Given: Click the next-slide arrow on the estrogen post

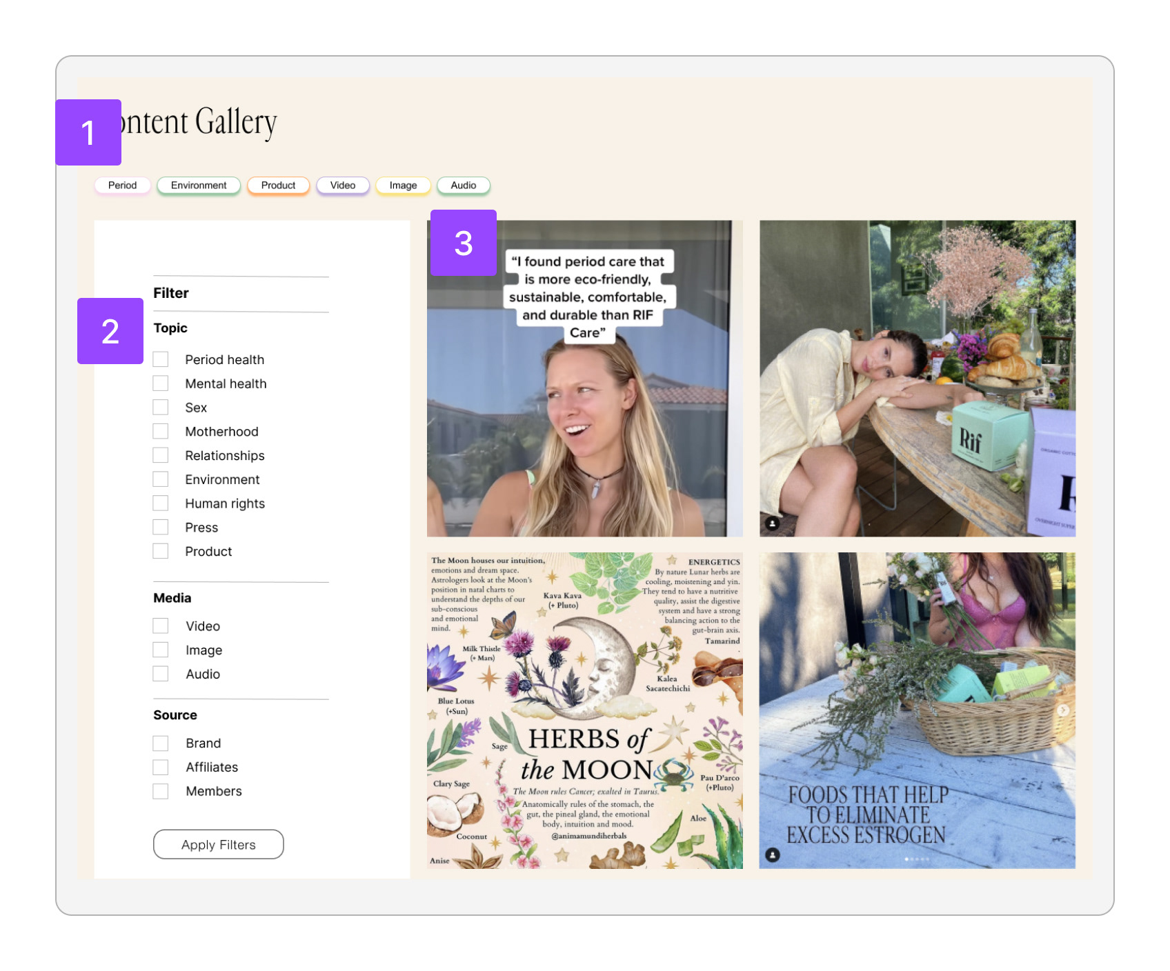Looking at the screenshot, I should 1063,710.
